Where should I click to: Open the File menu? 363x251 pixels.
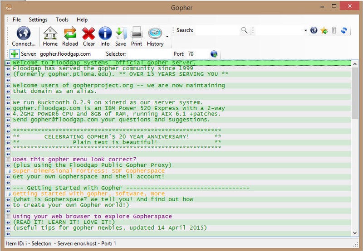[x=17, y=19]
